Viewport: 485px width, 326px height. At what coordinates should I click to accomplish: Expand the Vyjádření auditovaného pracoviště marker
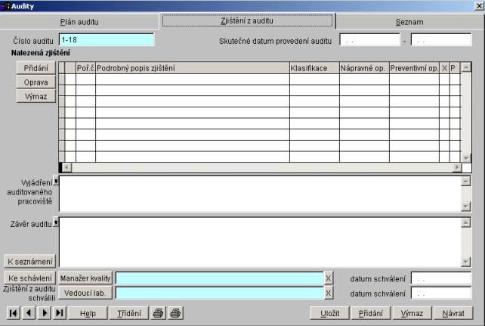(x=55, y=181)
